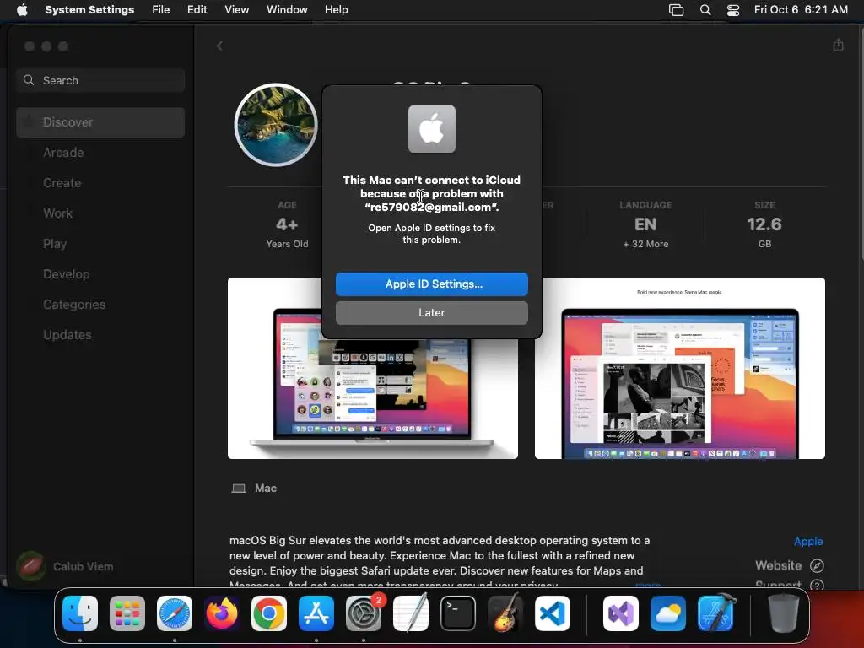Open Control Center in the menu bar

tap(733, 10)
